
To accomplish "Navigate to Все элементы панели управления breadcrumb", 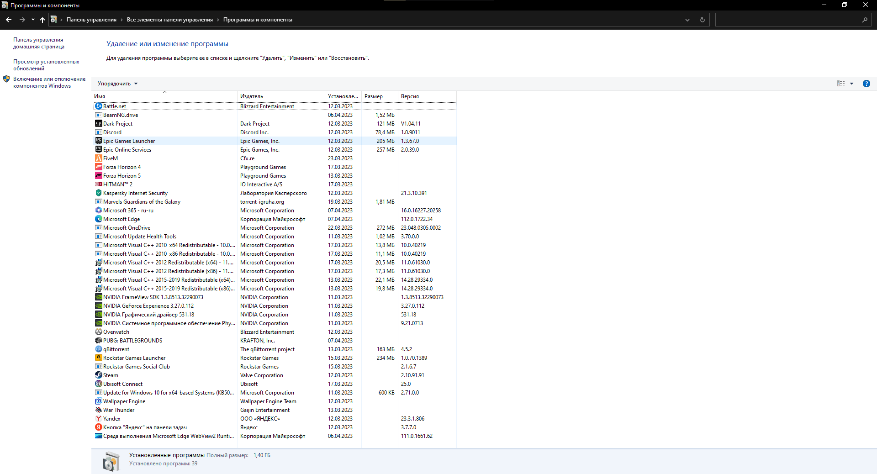I will [170, 20].
